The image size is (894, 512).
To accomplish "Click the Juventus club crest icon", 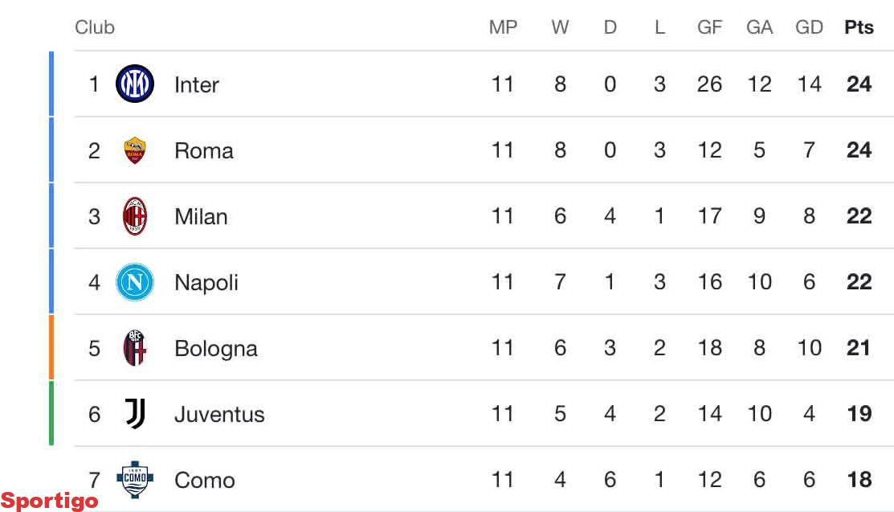I will tap(134, 414).
